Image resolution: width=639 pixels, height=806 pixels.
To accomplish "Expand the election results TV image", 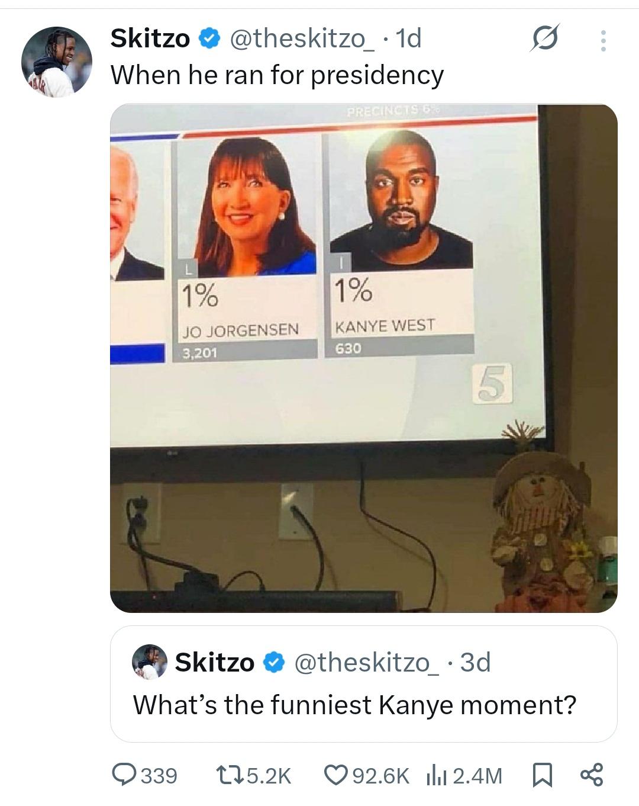I will [x=363, y=358].
